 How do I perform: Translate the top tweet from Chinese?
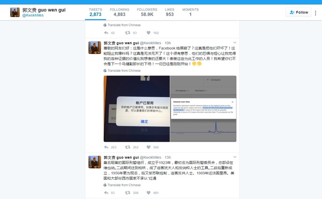pyautogui.click(x=124, y=25)
